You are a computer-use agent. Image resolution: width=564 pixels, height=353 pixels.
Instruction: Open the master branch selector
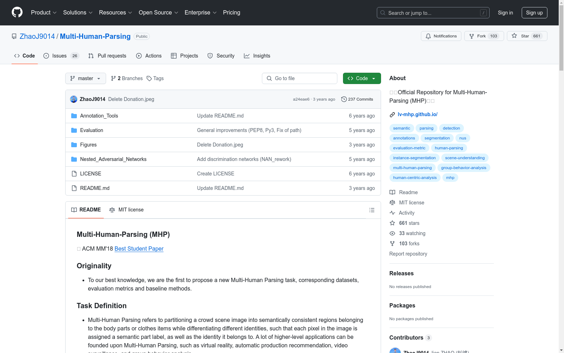point(86,78)
